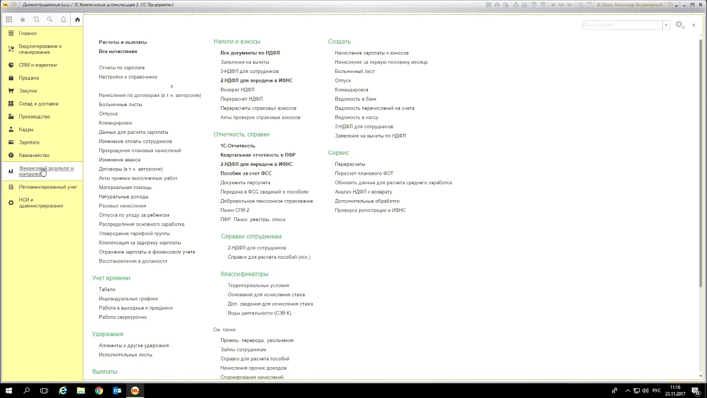Open the main menu arrow beside 1C logo

tap(14, 4)
